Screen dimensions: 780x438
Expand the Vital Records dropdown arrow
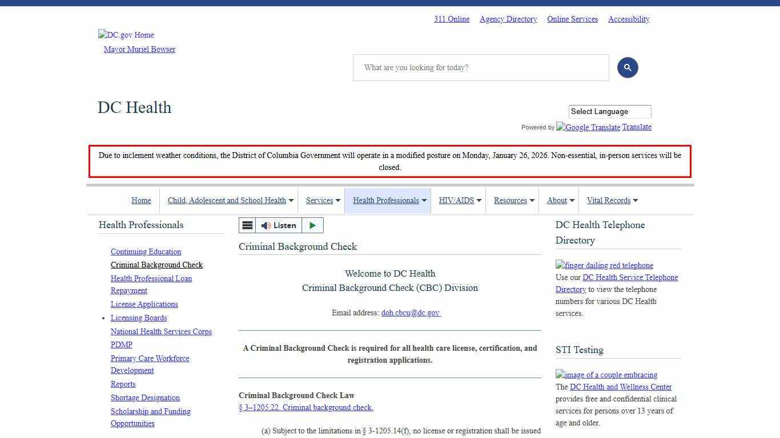[x=636, y=200]
